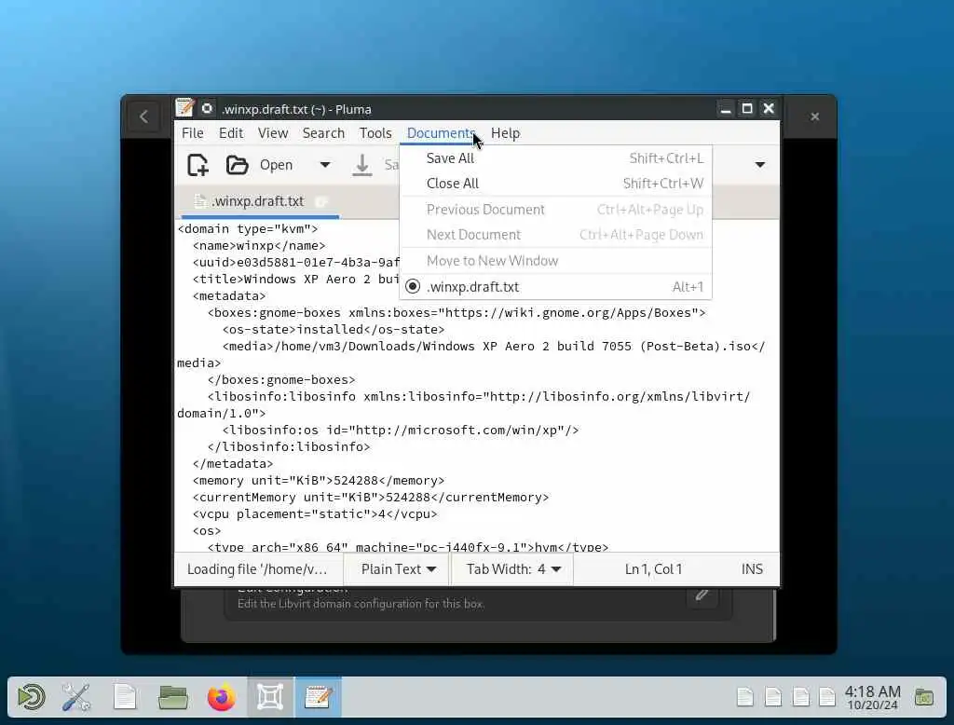Open the Tab Width dropdown in status bar
Viewport: 954px width, 725px height.
(513, 569)
